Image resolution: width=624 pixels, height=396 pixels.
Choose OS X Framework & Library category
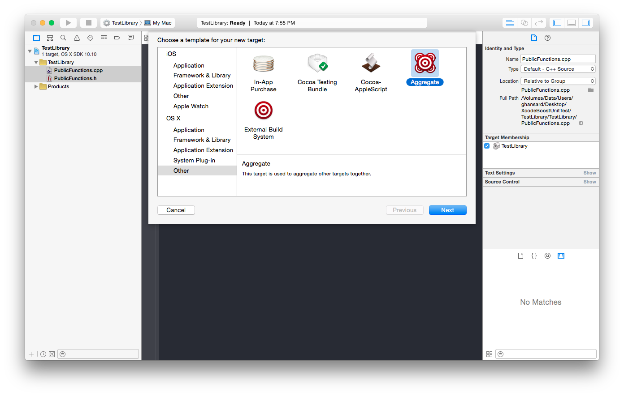point(202,140)
